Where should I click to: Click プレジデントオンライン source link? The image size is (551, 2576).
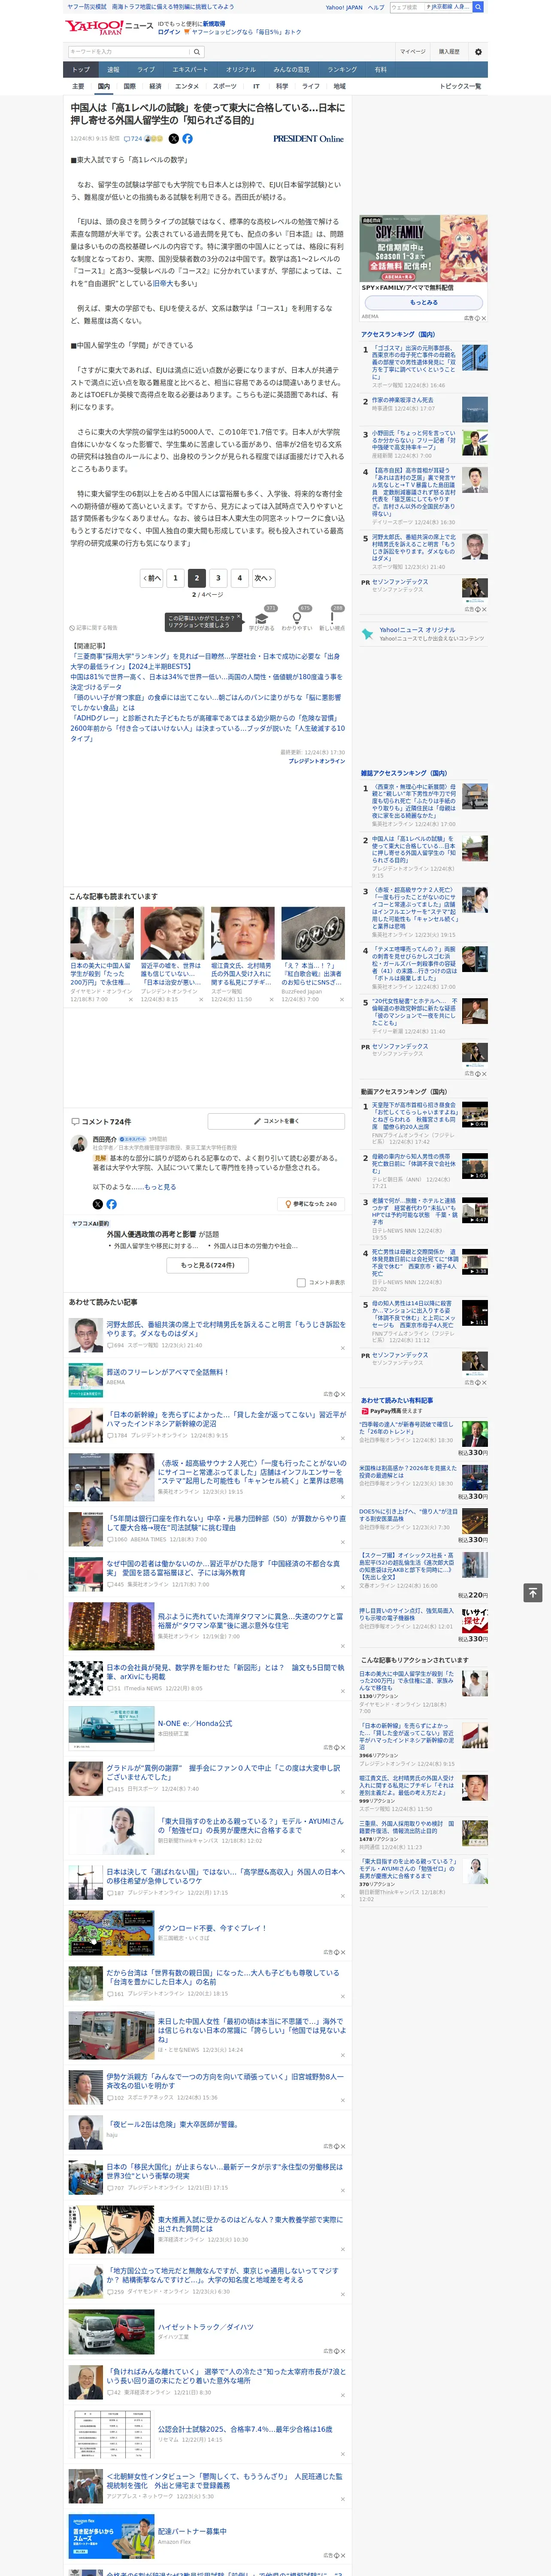(317, 761)
